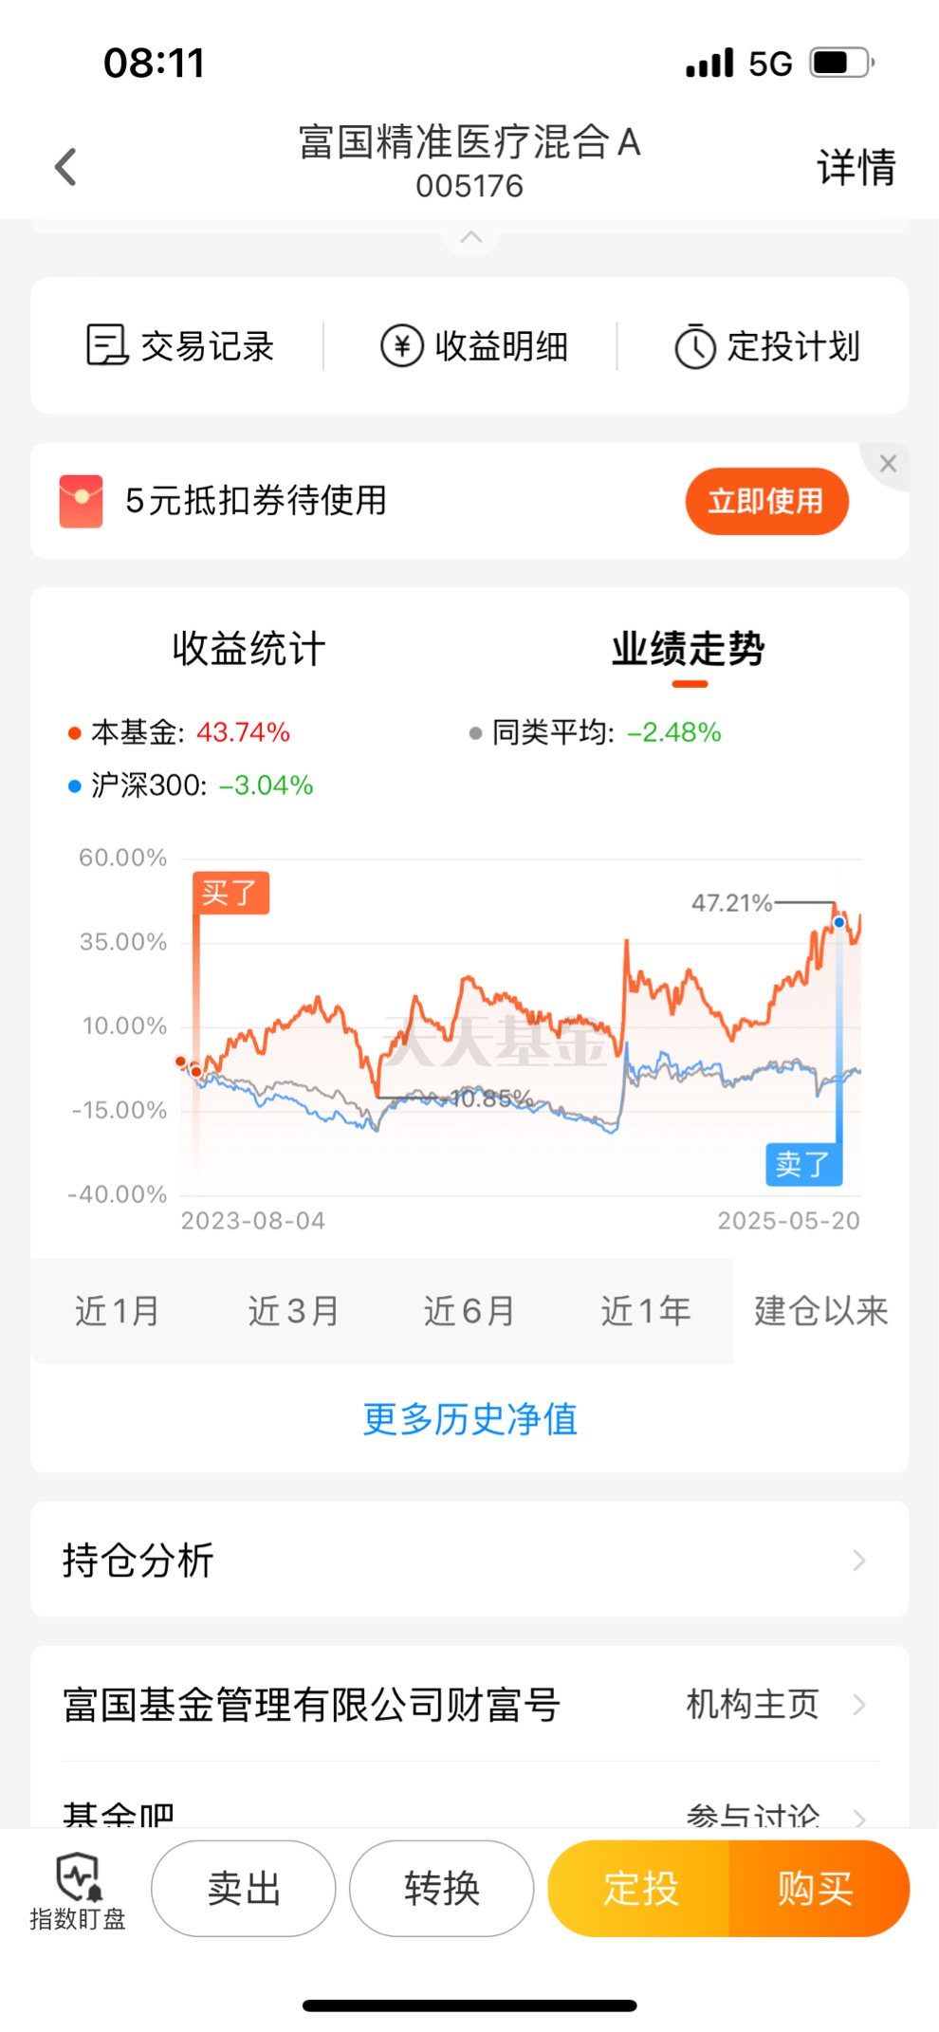Tap the 买了 marker on the chart
Image resolution: width=939 pixels, height=2032 pixels.
coord(231,893)
